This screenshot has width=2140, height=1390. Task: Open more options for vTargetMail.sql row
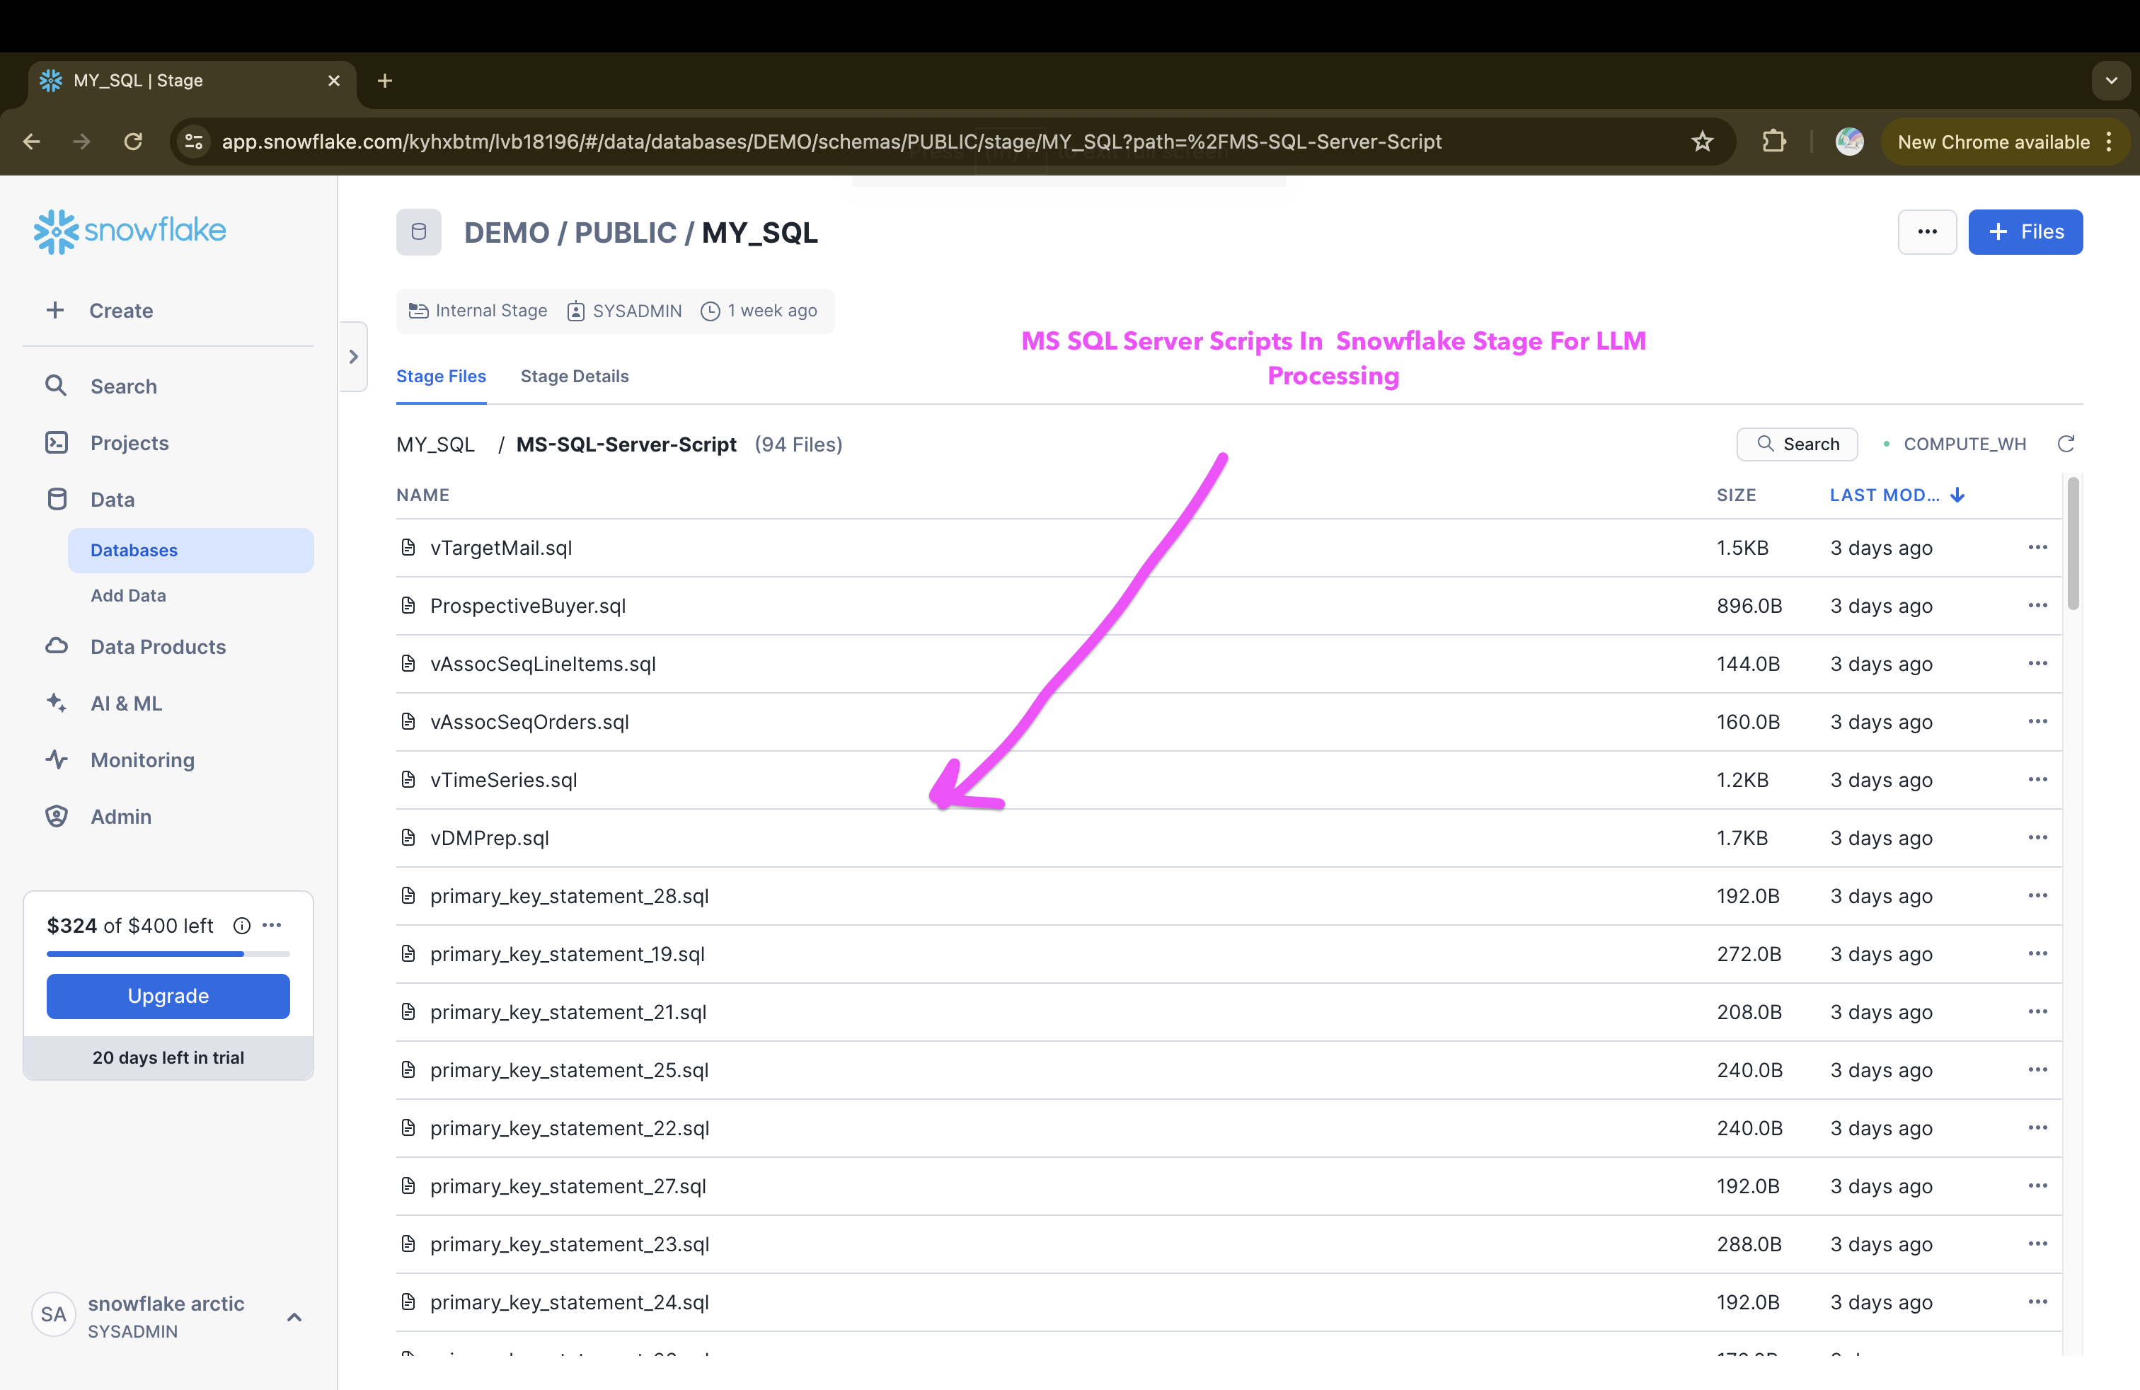pos(2037,548)
